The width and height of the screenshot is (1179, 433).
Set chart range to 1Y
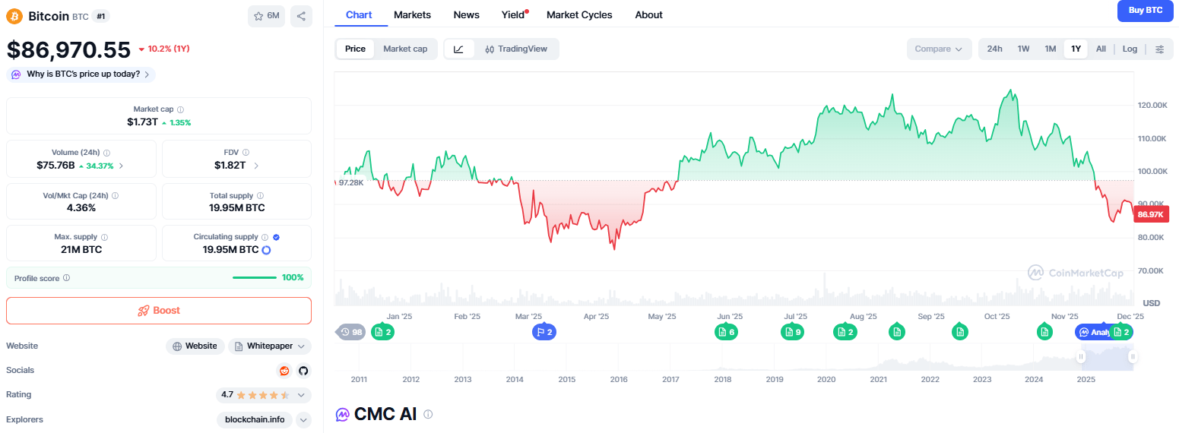click(1076, 49)
